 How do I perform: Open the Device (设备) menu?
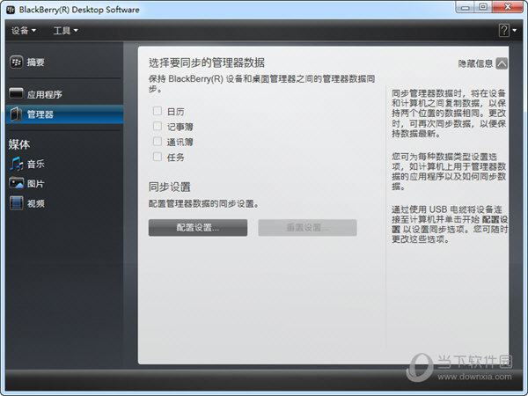[x=23, y=30]
